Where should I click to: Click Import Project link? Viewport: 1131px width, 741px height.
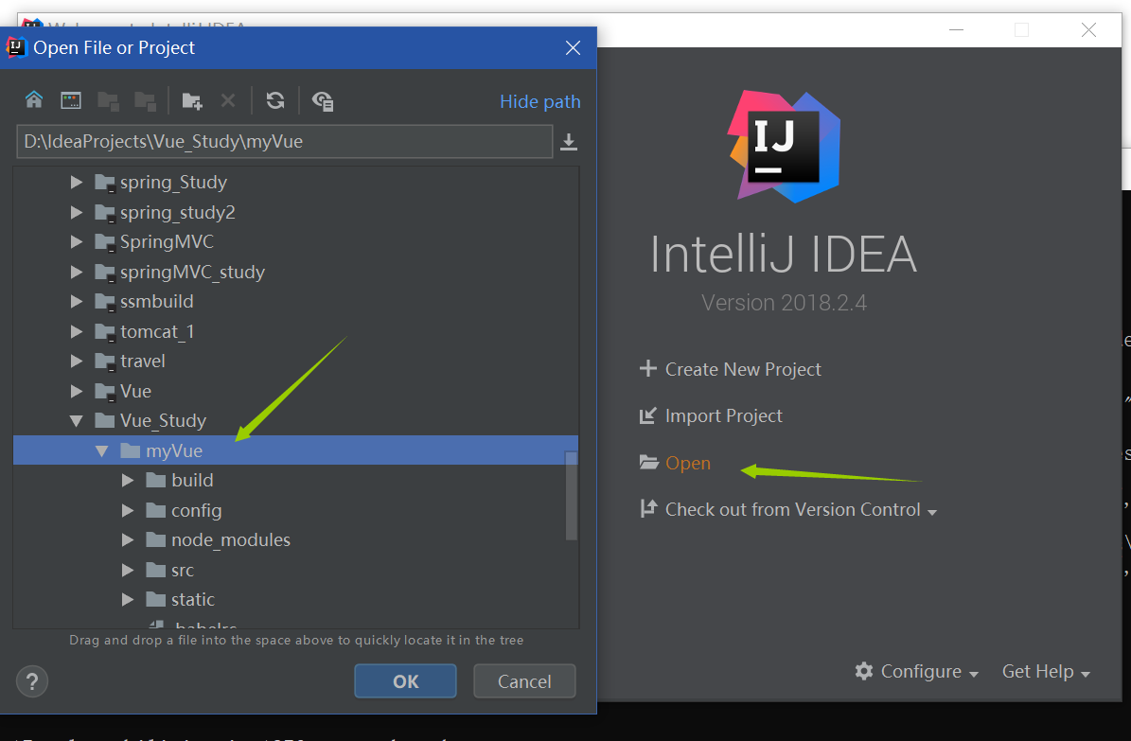click(x=723, y=415)
